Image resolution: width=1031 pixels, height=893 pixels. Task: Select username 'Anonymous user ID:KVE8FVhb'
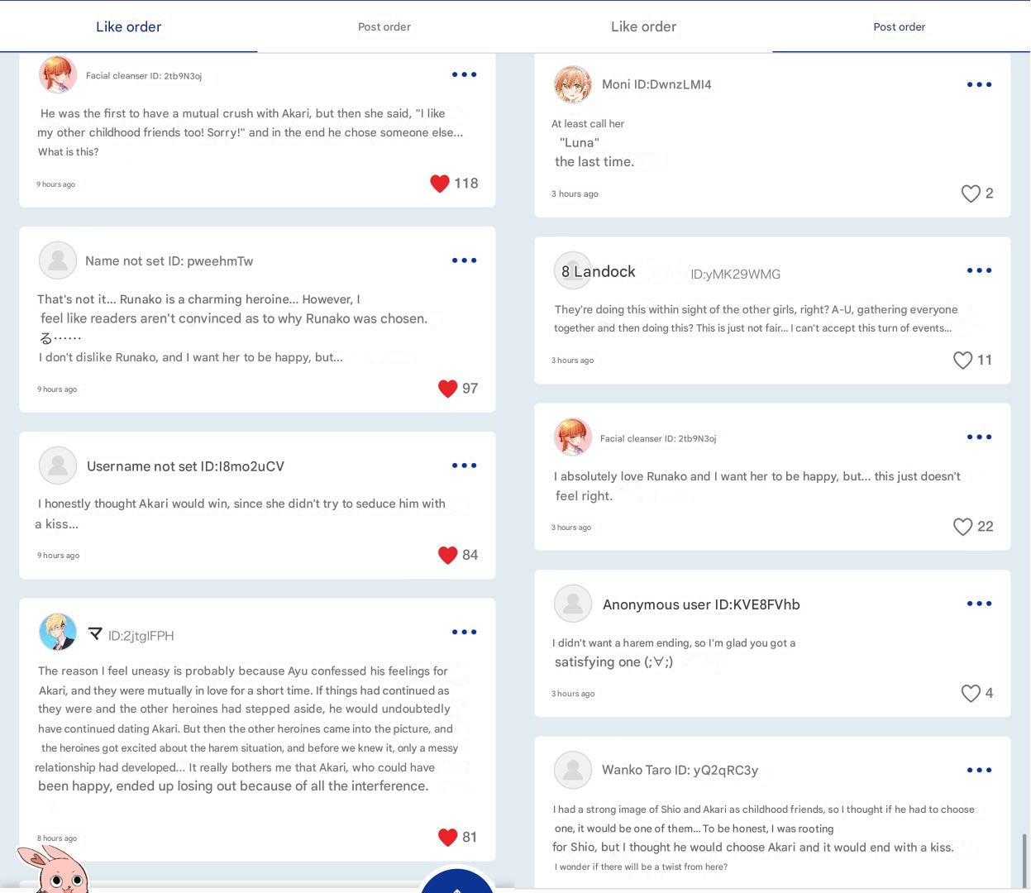click(x=701, y=604)
